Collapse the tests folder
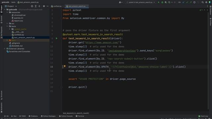 click(x=7, y=26)
